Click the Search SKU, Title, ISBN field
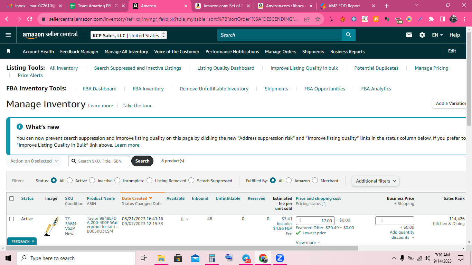This screenshot has height=265, width=472. pos(99,161)
